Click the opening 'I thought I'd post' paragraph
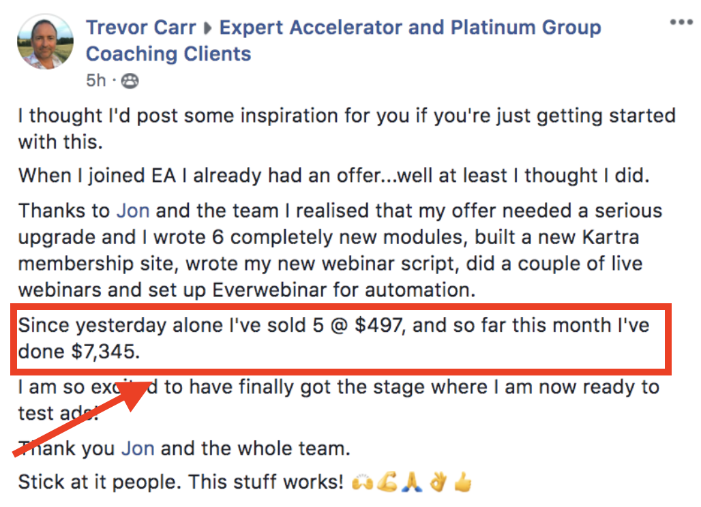 [x=346, y=129]
